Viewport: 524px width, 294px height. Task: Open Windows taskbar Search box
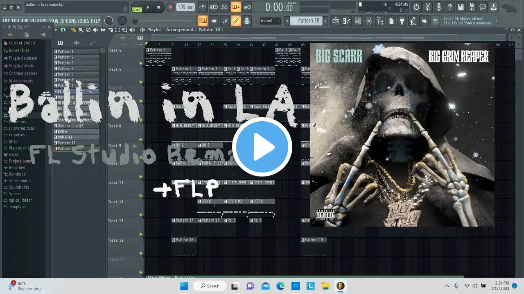pos(210,286)
